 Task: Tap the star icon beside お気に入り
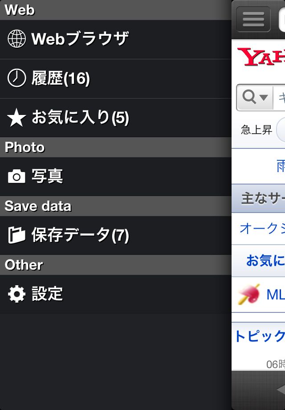(17, 117)
